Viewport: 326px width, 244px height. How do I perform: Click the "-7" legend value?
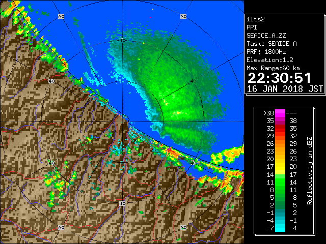270,228
